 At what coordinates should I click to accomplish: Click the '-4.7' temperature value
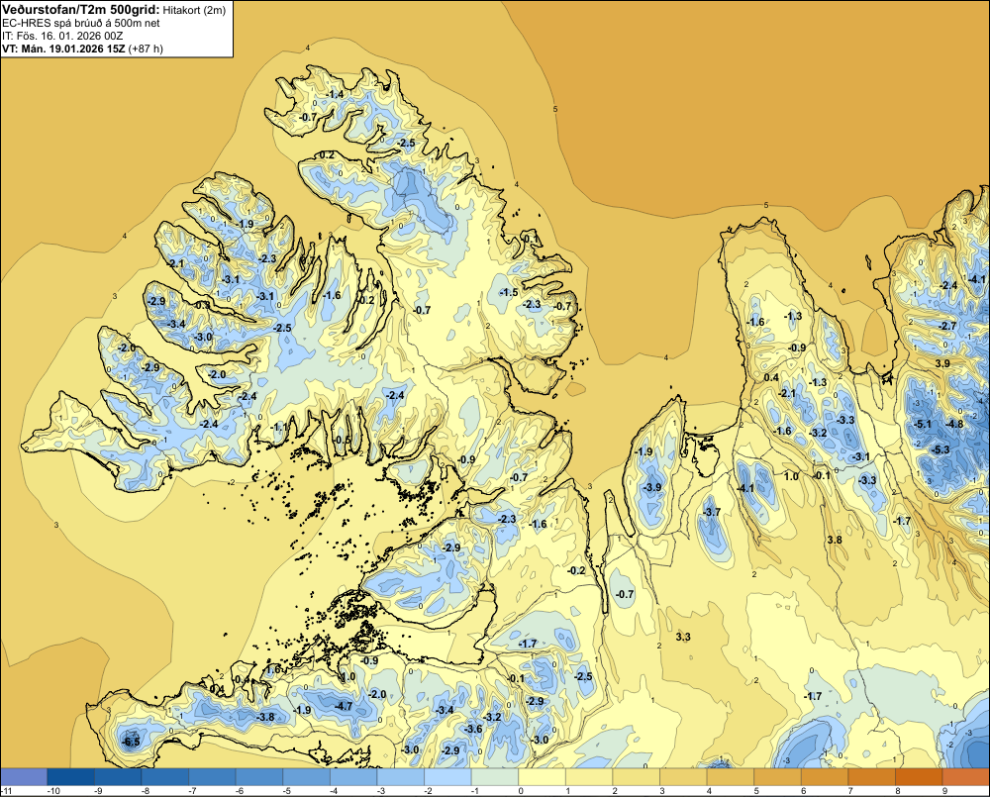coord(344,706)
